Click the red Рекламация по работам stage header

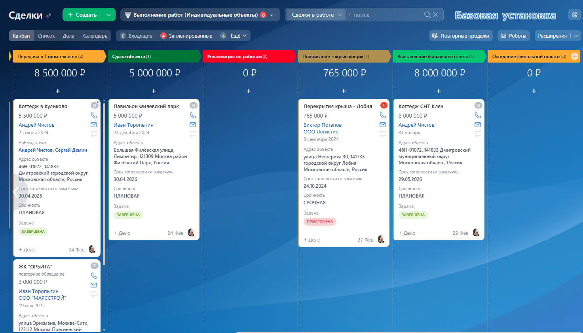249,56
